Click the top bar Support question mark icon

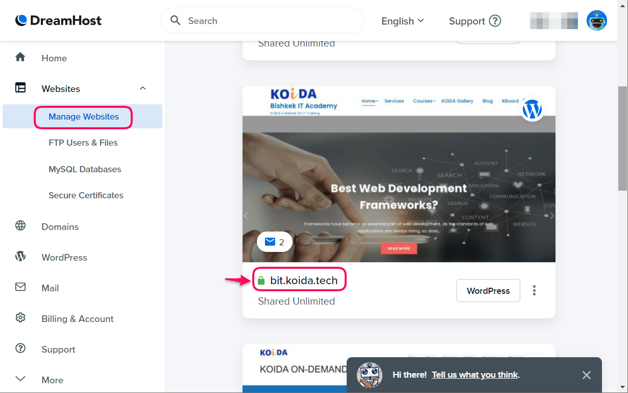495,21
